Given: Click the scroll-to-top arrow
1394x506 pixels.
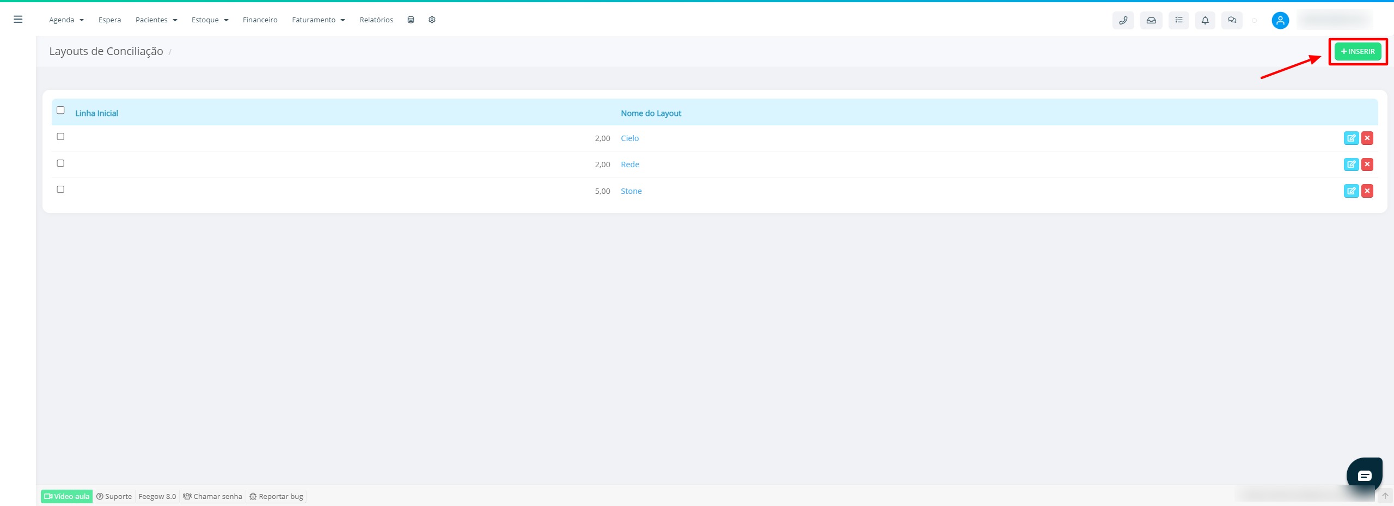Looking at the screenshot, I should 1385,496.
